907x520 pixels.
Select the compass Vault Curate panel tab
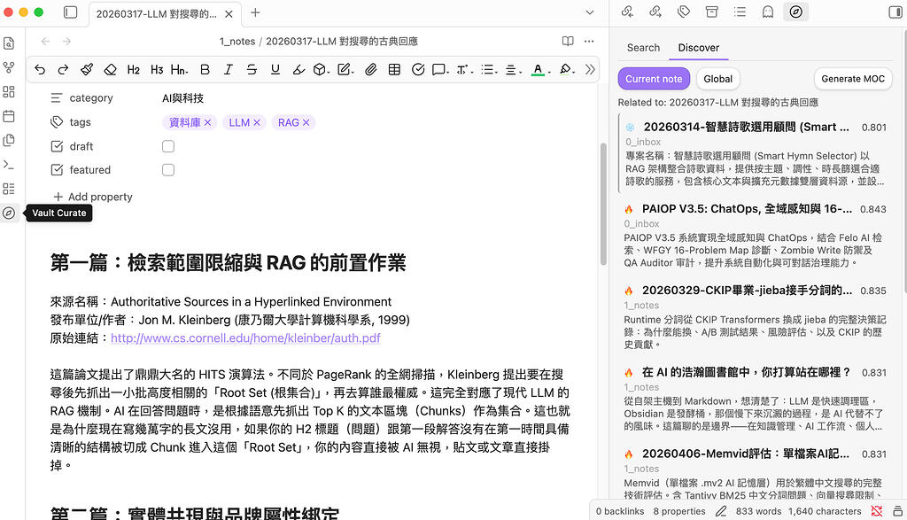796,12
